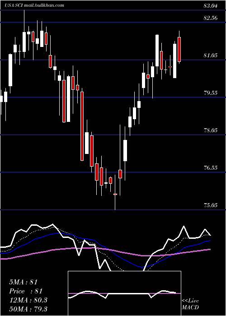Click inside the MACD inset chart
This screenshot has height=316, width=226.
coord(124,293)
